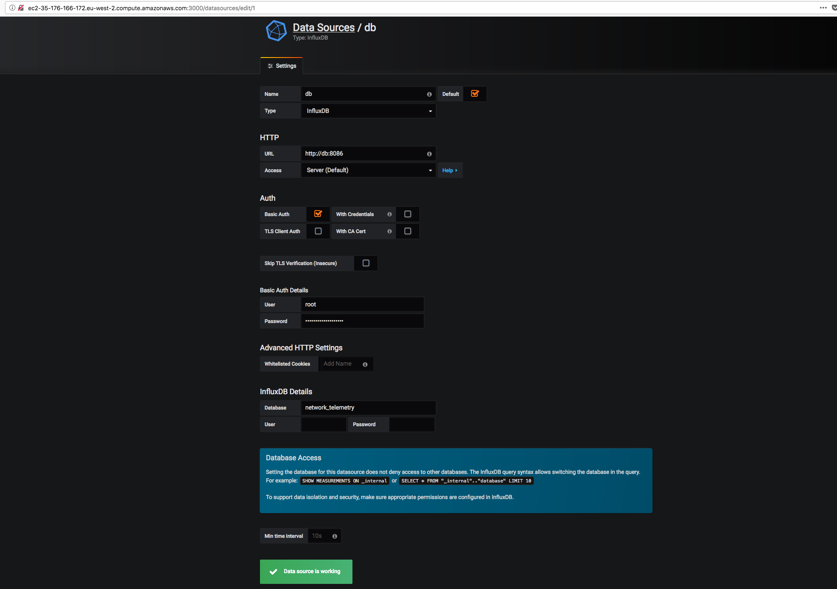Image resolution: width=837 pixels, height=589 pixels.
Task: Click info icon in the Name field
Action: (x=429, y=94)
